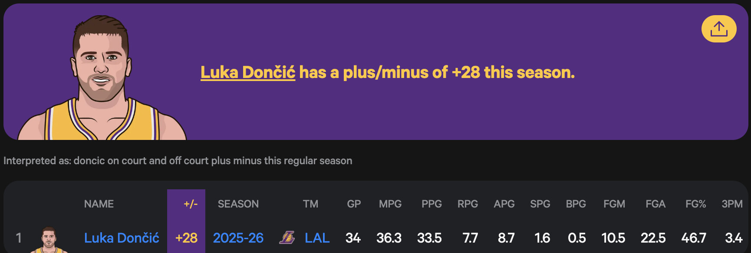Sort table by SEASON column header

[x=238, y=204]
